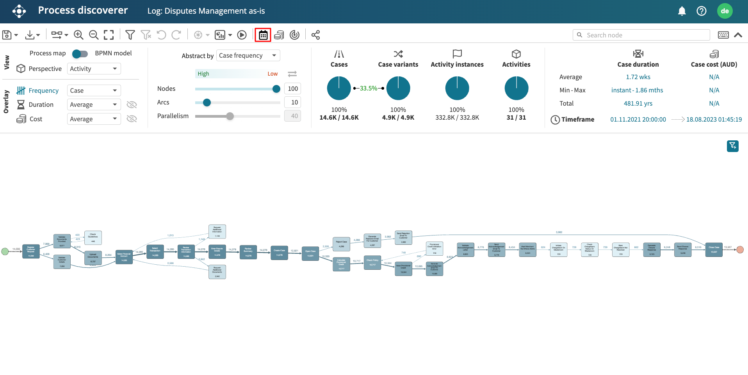Image resolution: width=748 pixels, height=375 pixels.
Task: Click the fit to window icon
Action: click(109, 35)
